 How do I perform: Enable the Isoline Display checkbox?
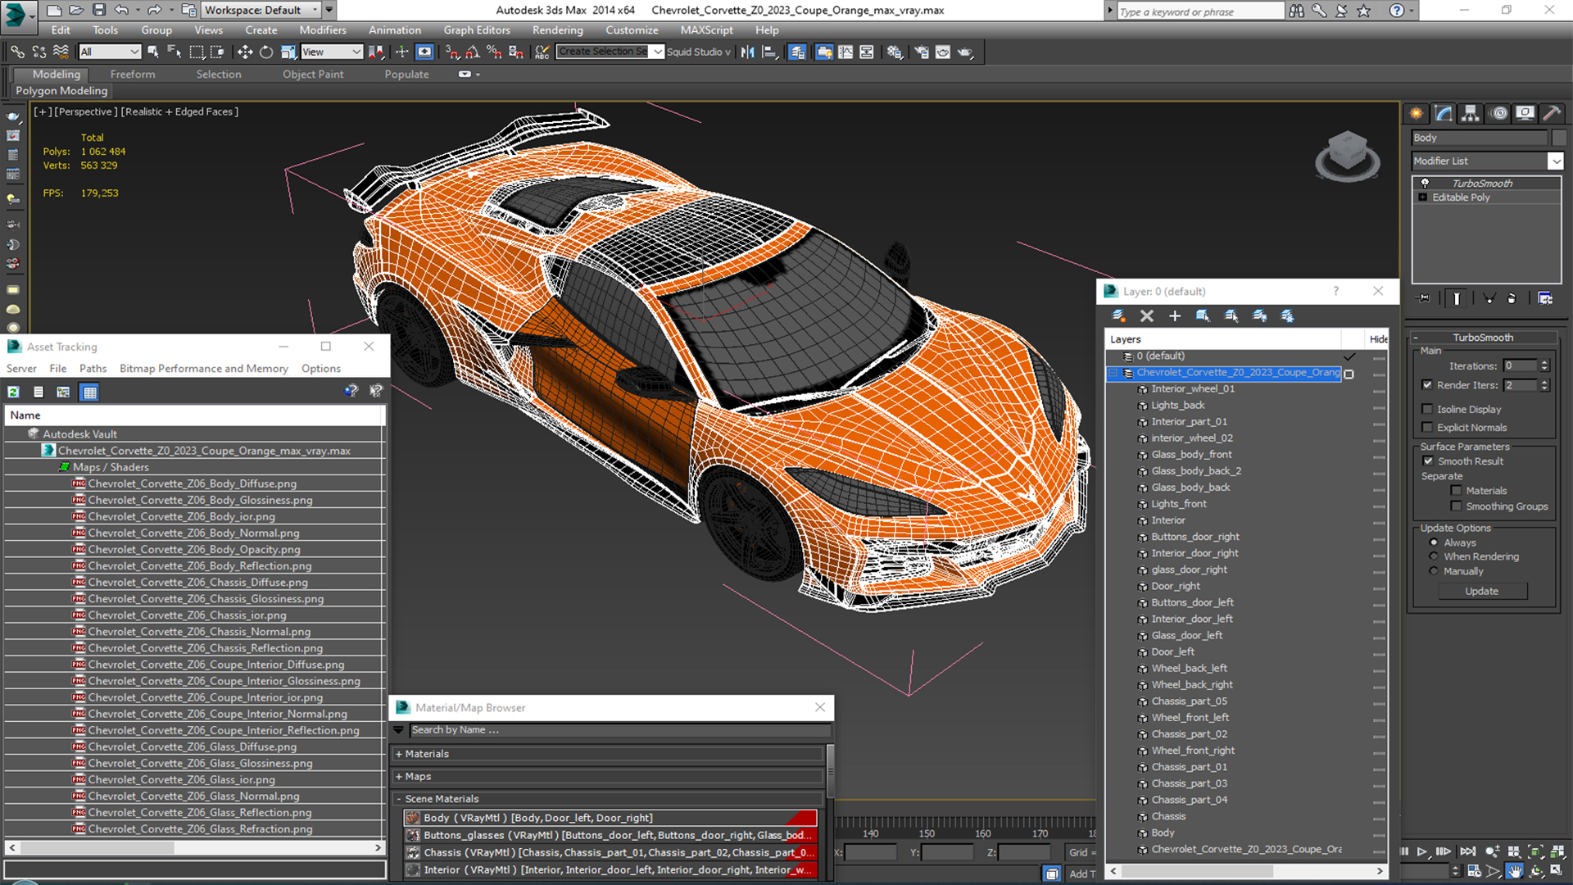[1428, 409]
